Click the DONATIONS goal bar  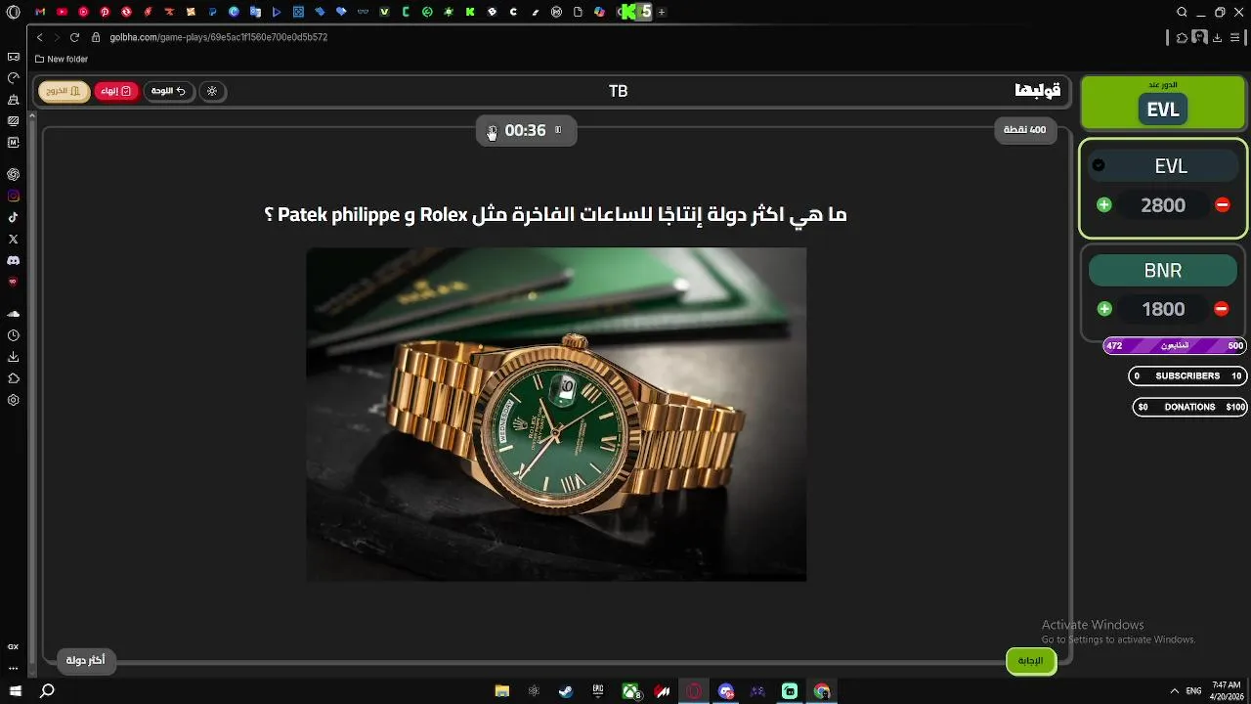pyautogui.click(x=1189, y=407)
